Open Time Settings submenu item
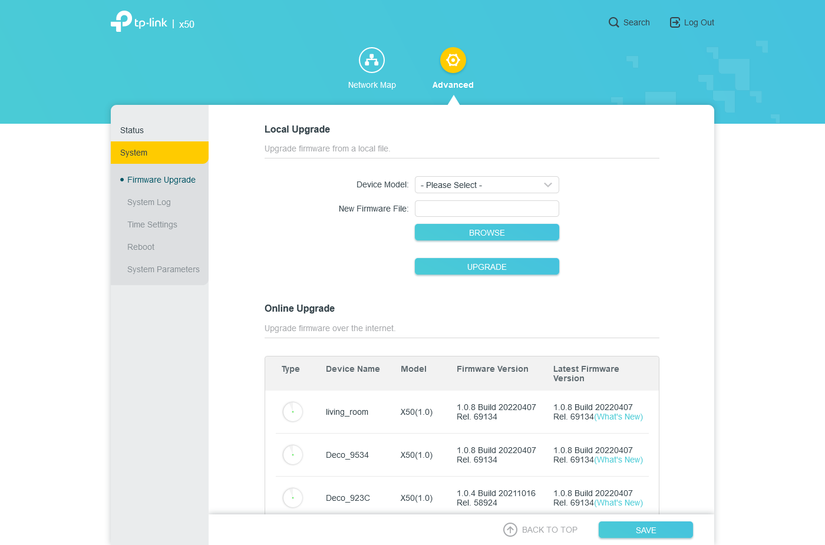This screenshot has width=825, height=545. (x=152, y=224)
